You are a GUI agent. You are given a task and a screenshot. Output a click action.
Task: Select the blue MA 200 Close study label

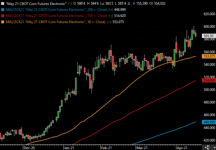pos(56,10)
